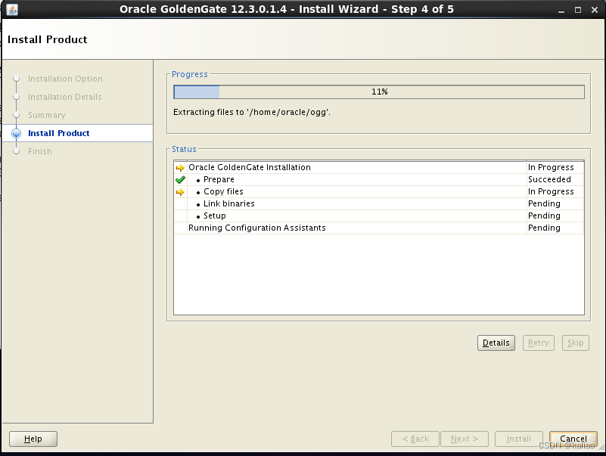Click the Status group label
Viewport: 606px width, 456px height.
[184, 149]
